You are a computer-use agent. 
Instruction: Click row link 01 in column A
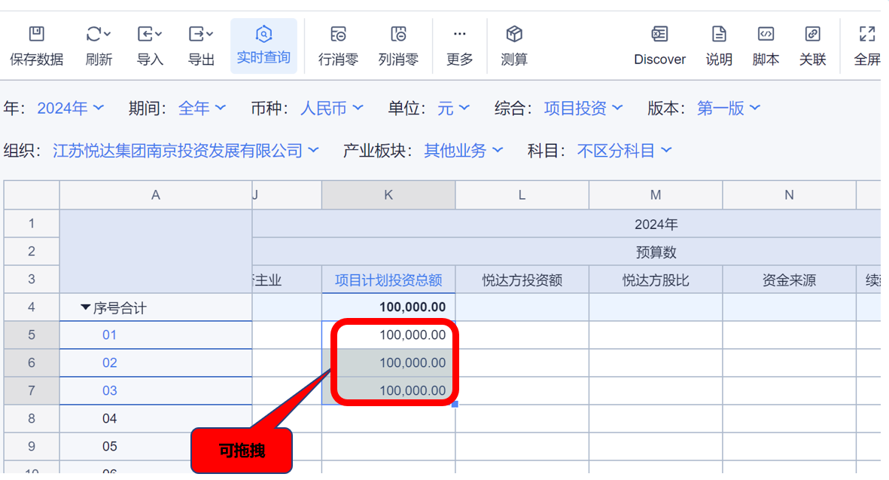click(x=109, y=335)
